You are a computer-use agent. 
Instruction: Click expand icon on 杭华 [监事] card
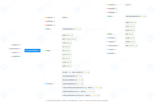70,58
